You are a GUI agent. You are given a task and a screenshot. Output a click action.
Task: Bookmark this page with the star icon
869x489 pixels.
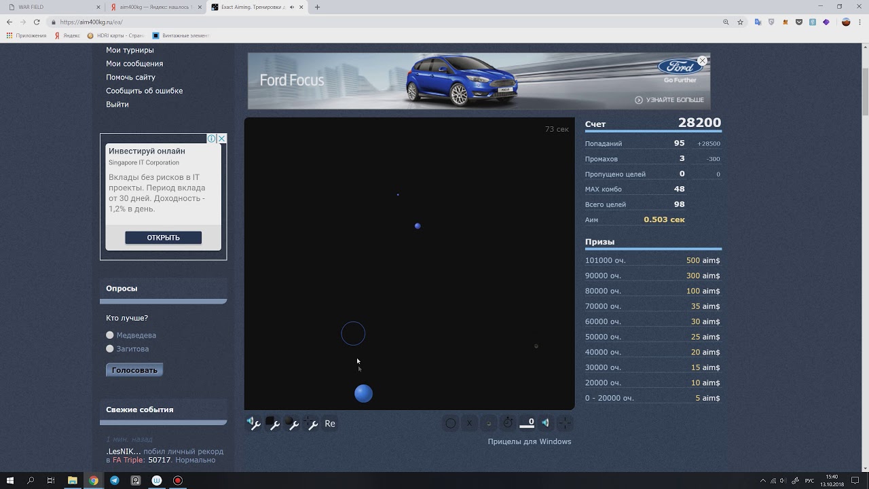pyautogui.click(x=740, y=22)
